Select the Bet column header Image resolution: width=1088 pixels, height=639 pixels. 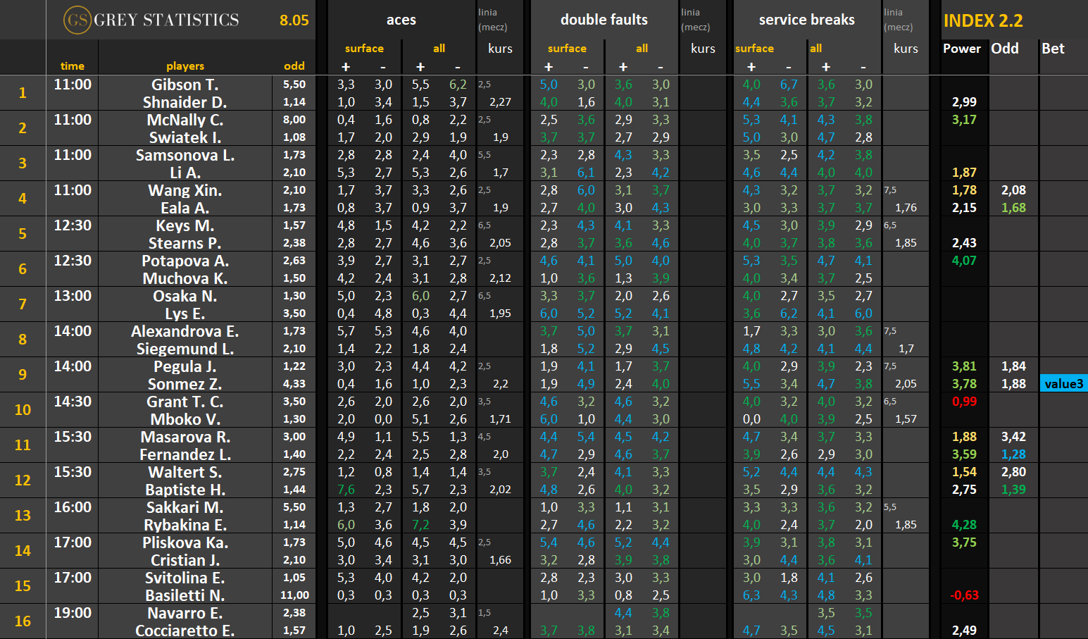(1053, 49)
